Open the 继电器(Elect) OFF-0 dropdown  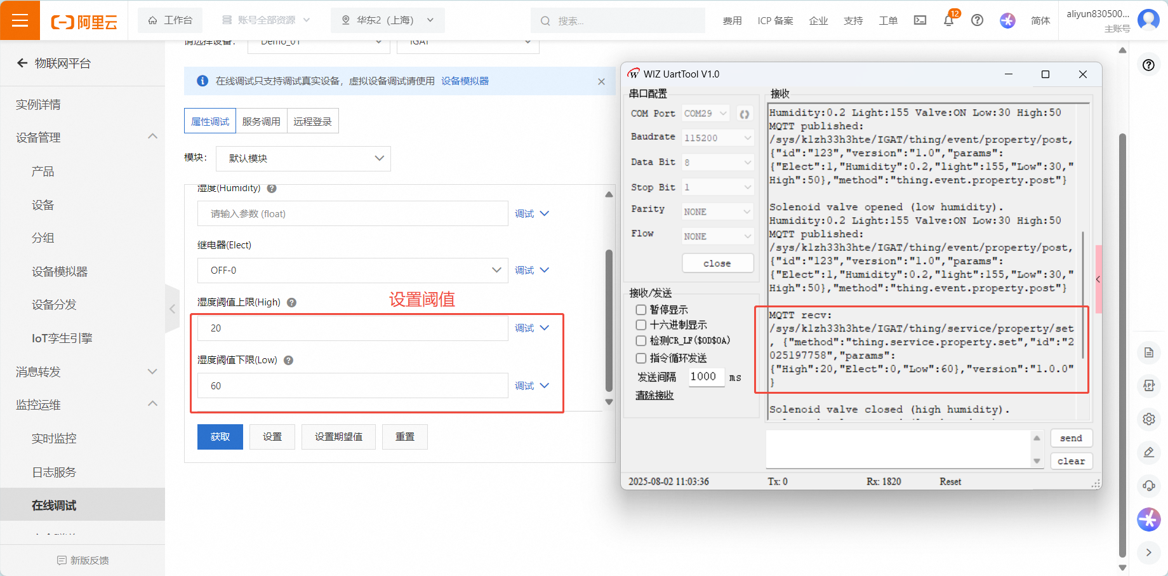point(353,271)
